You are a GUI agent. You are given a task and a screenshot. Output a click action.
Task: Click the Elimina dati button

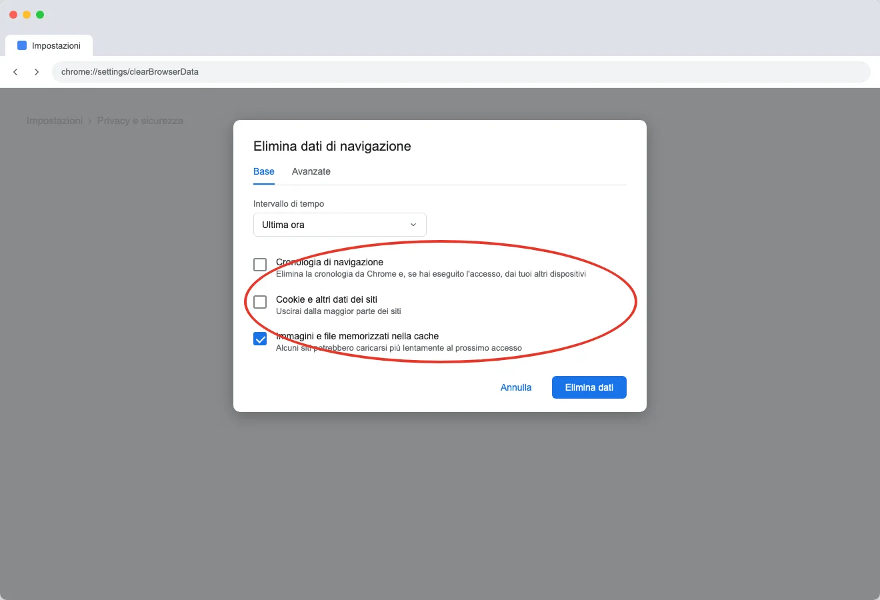[589, 387]
